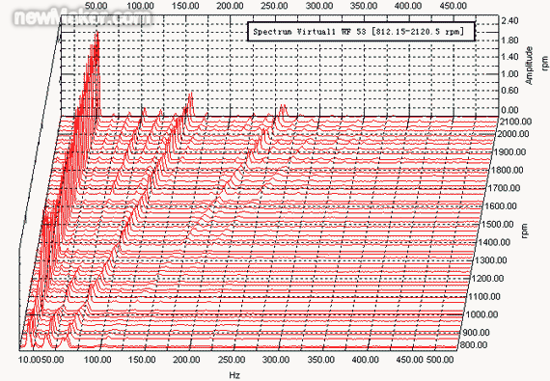This screenshot has width=550, height=381.
Task: Click rpm axis value '800.00'
Action: pos(474,345)
